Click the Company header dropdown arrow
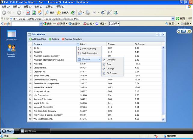The width and height of the screenshot is (193, 139). point(78,44)
